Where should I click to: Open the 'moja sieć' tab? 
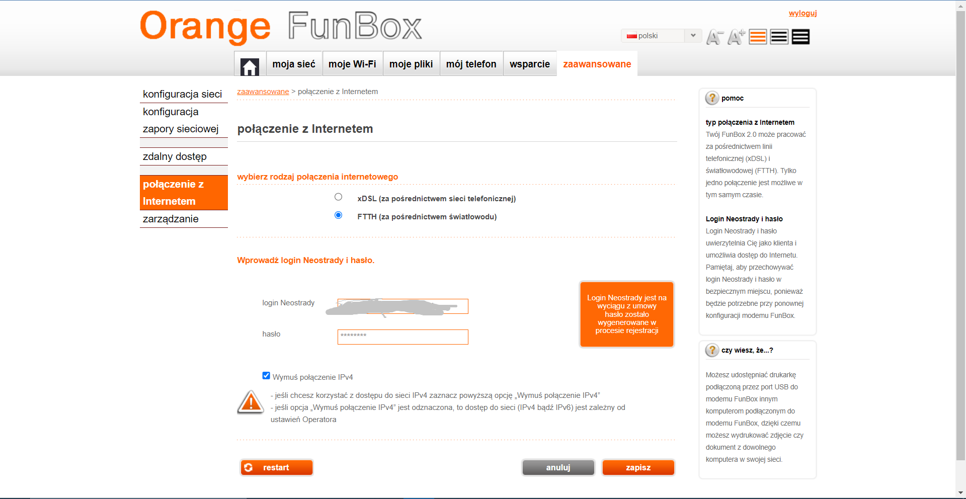pos(294,64)
